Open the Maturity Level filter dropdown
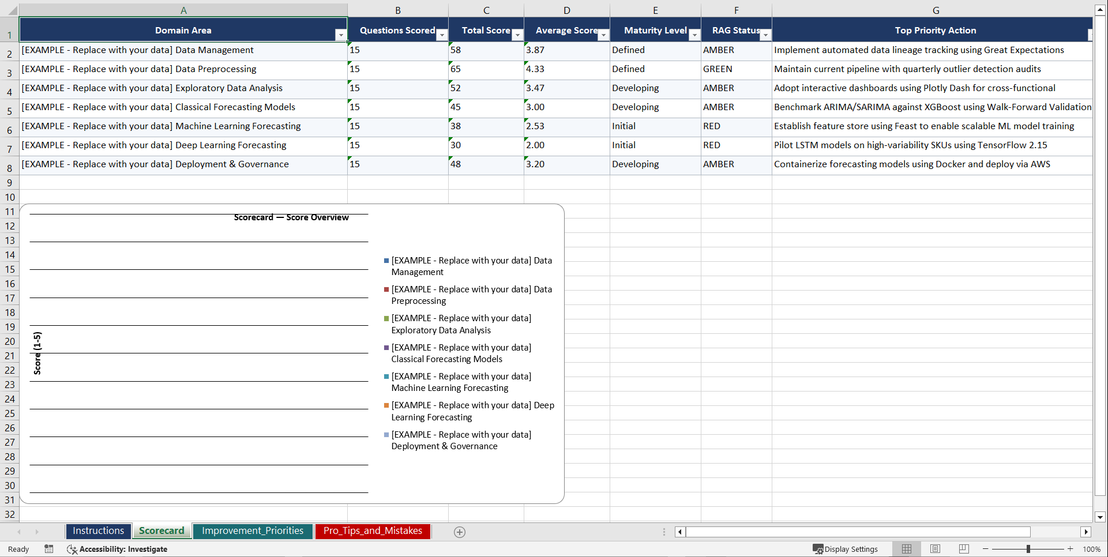This screenshot has width=1108, height=557. (694, 35)
